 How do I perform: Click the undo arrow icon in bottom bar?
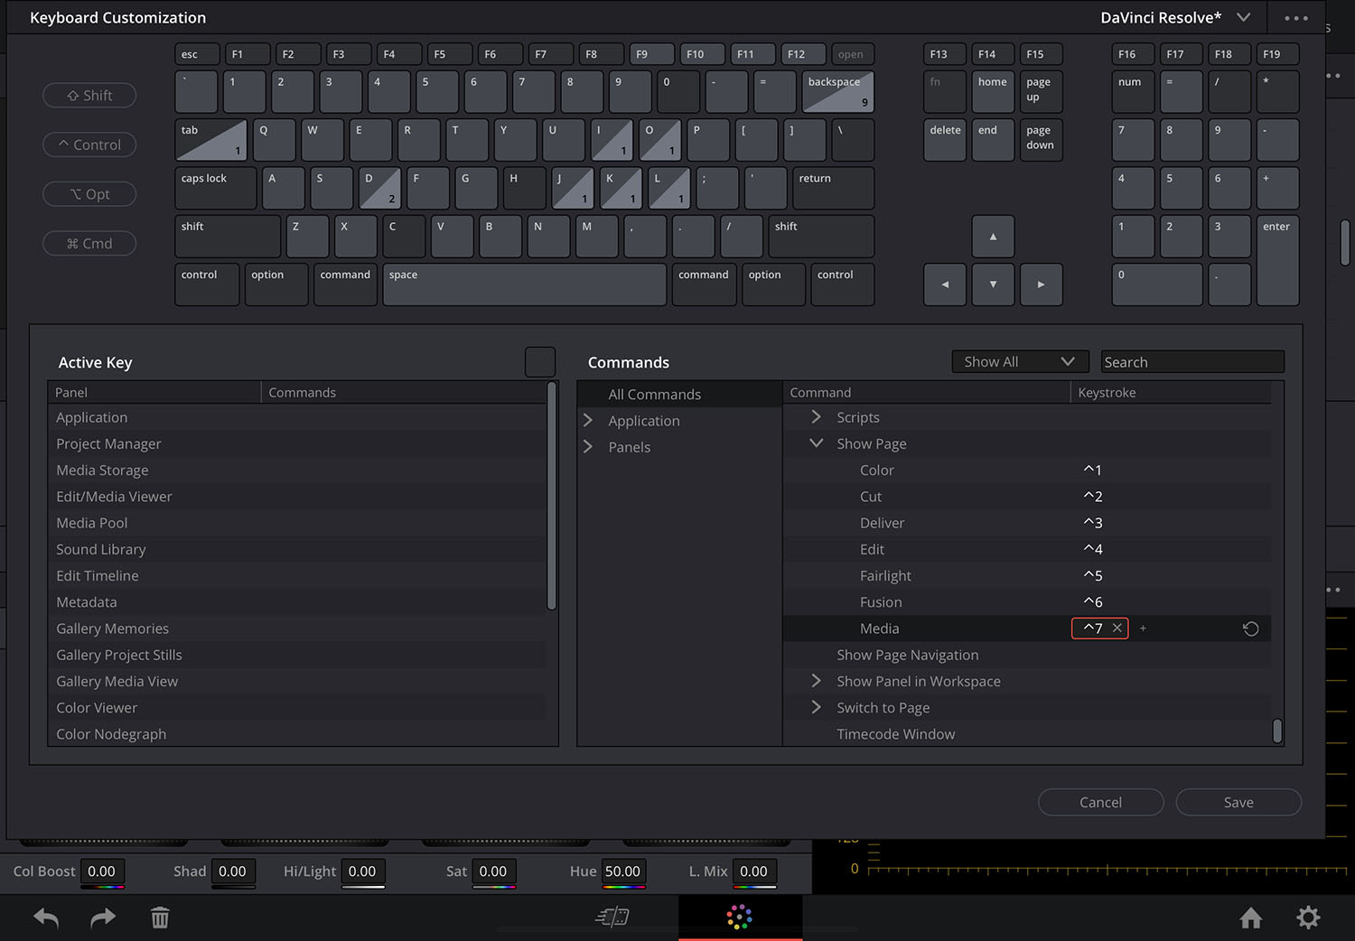(46, 918)
